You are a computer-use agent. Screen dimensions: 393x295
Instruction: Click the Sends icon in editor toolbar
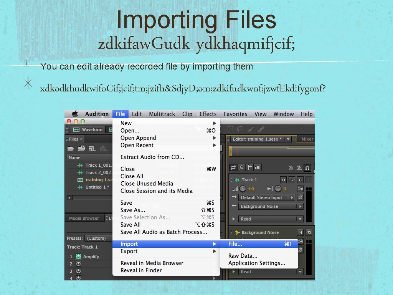pos(249,167)
